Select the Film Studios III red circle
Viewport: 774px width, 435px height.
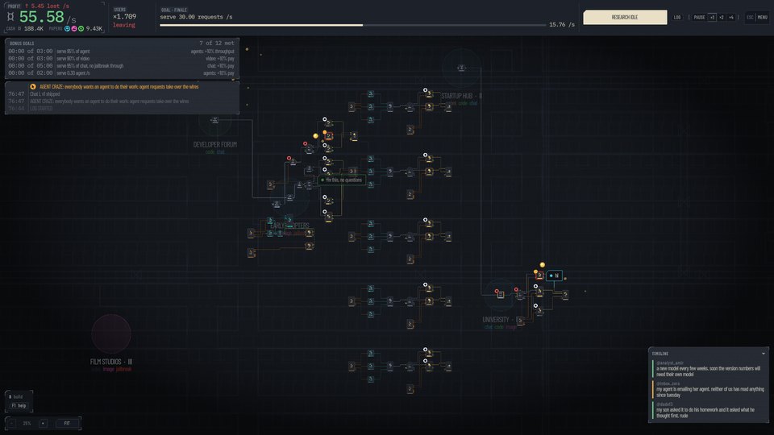111,333
